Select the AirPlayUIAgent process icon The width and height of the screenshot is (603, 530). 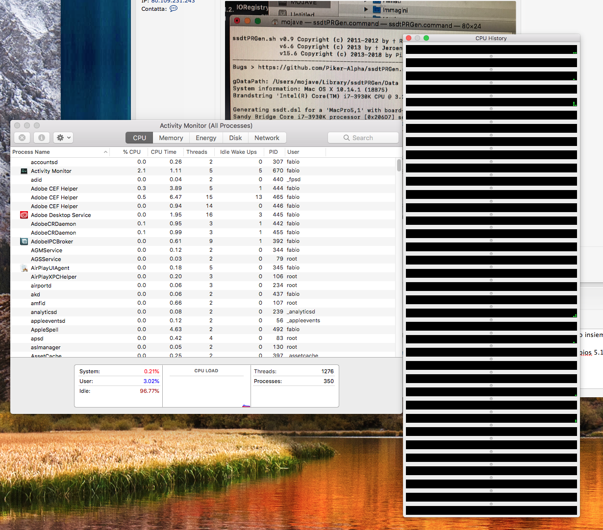coord(24,268)
